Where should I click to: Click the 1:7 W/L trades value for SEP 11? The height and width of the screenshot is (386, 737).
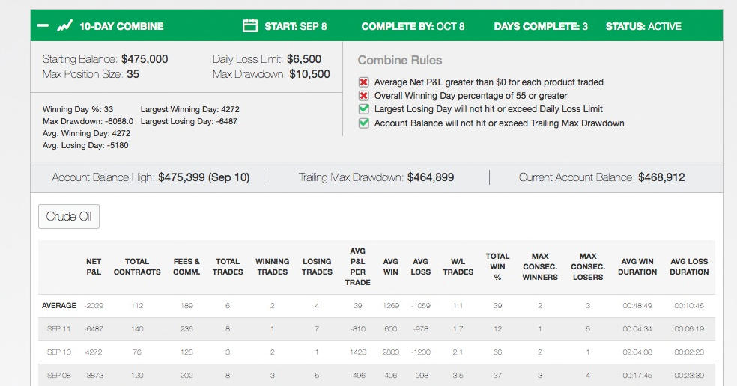pyautogui.click(x=458, y=328)
